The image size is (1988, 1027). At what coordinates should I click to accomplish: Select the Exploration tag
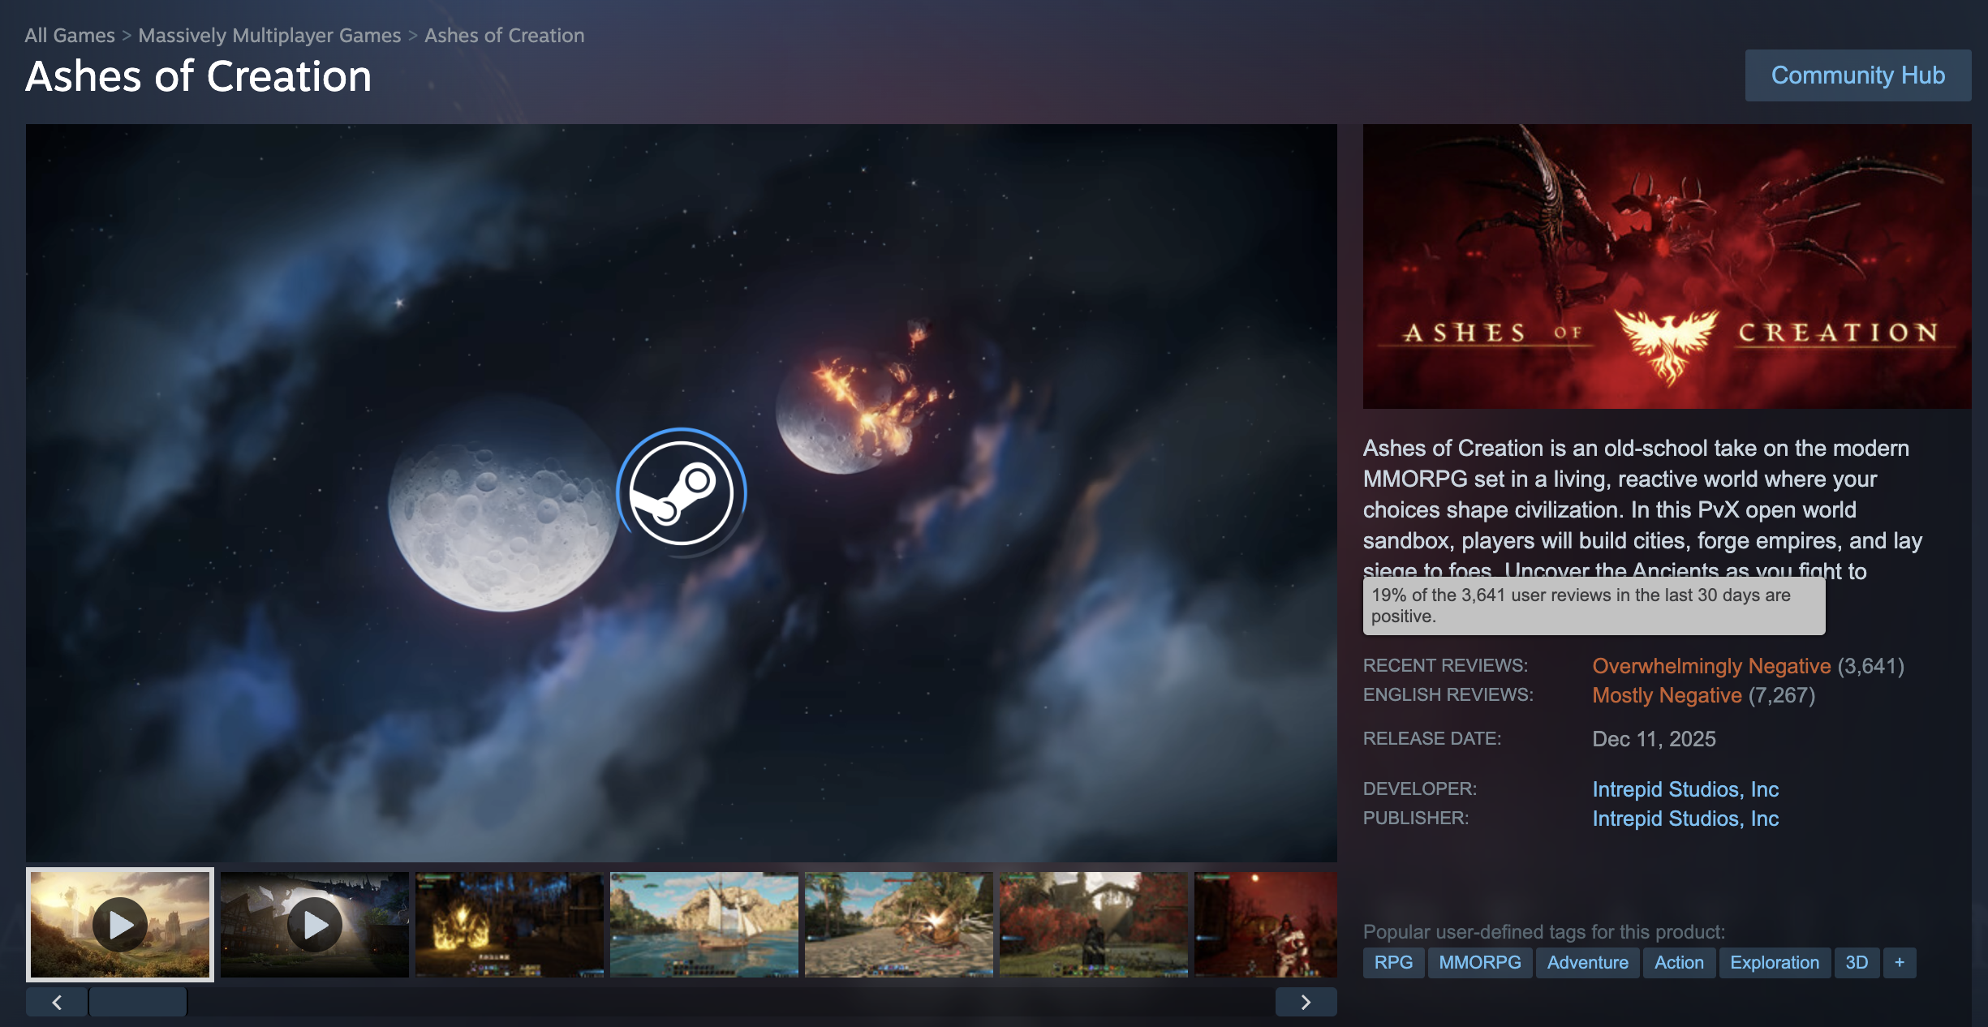1774,962
